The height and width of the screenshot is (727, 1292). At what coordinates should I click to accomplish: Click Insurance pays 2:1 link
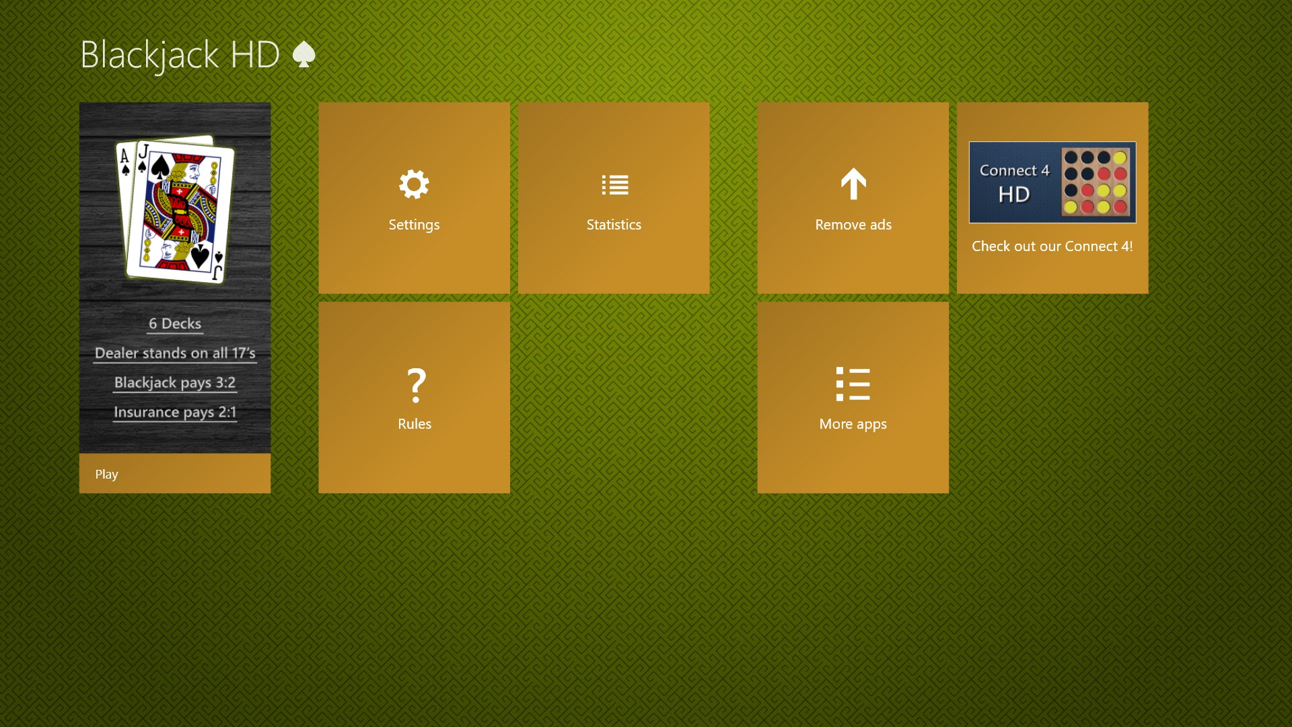pos(175,412)
